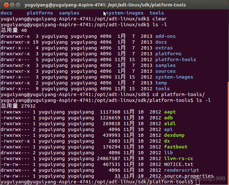229x185 pixels.
Task: Click 'samples' in the long listing
Action: click(165, 65)
